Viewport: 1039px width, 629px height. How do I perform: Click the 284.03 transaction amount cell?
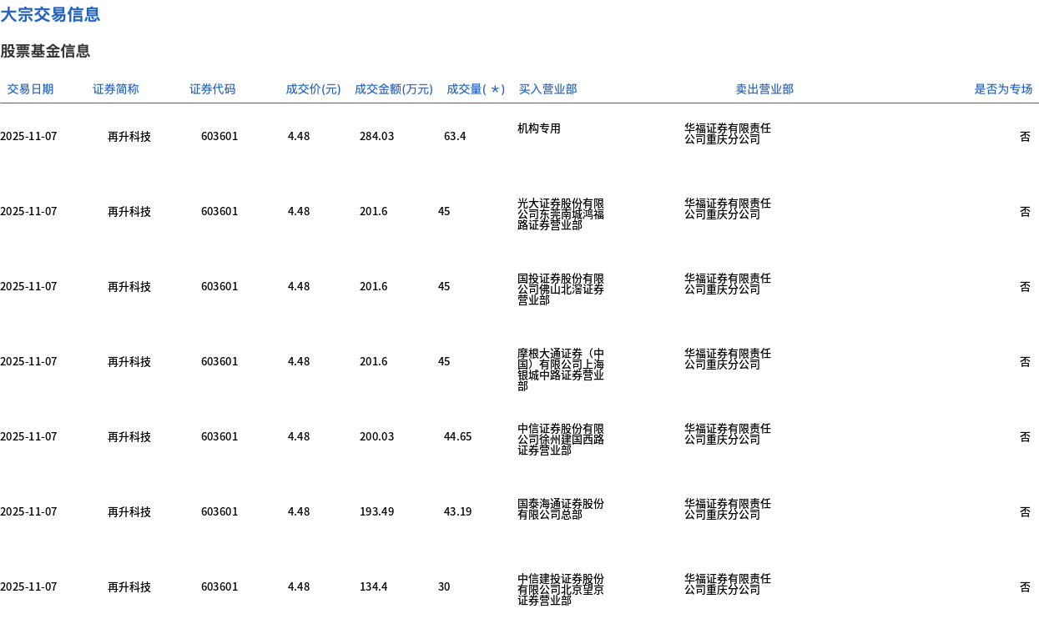point(376,136)
